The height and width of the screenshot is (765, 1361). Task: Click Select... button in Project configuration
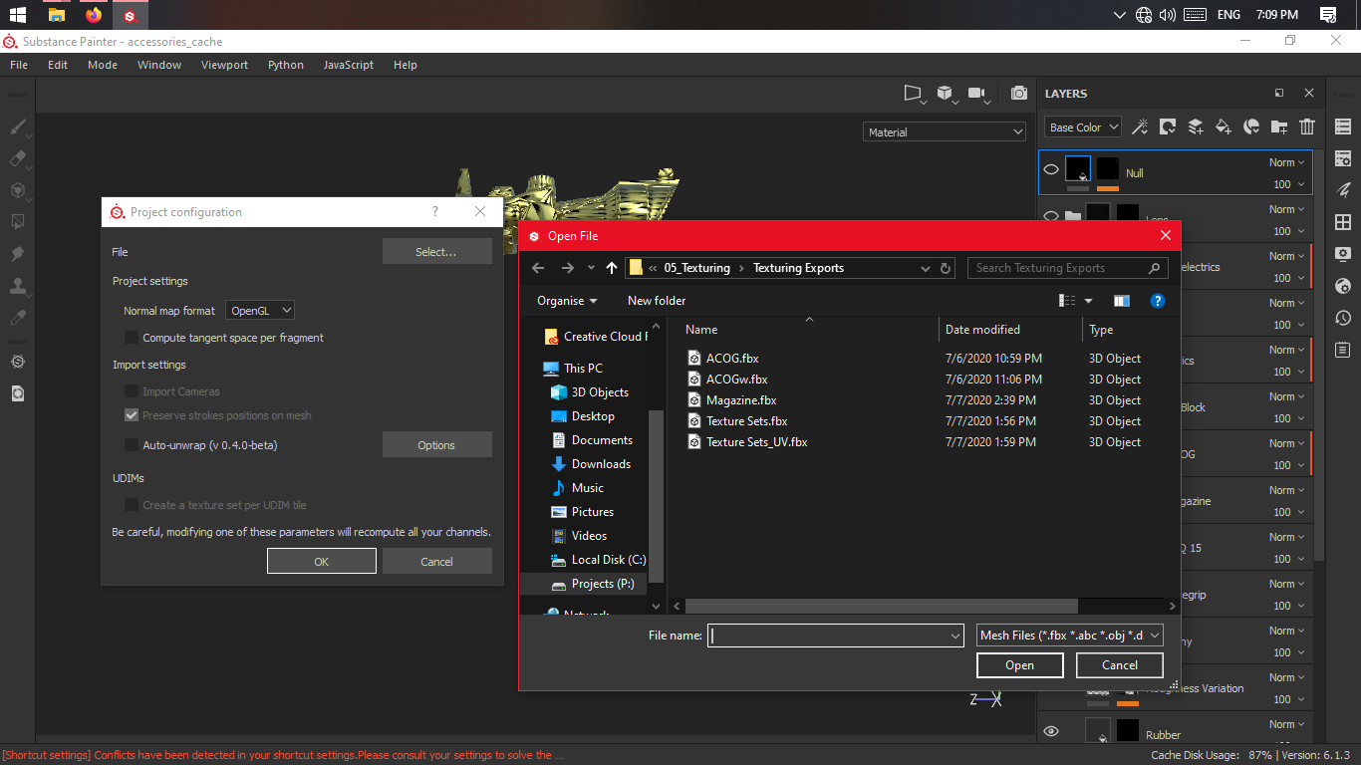tap(436, 252)
